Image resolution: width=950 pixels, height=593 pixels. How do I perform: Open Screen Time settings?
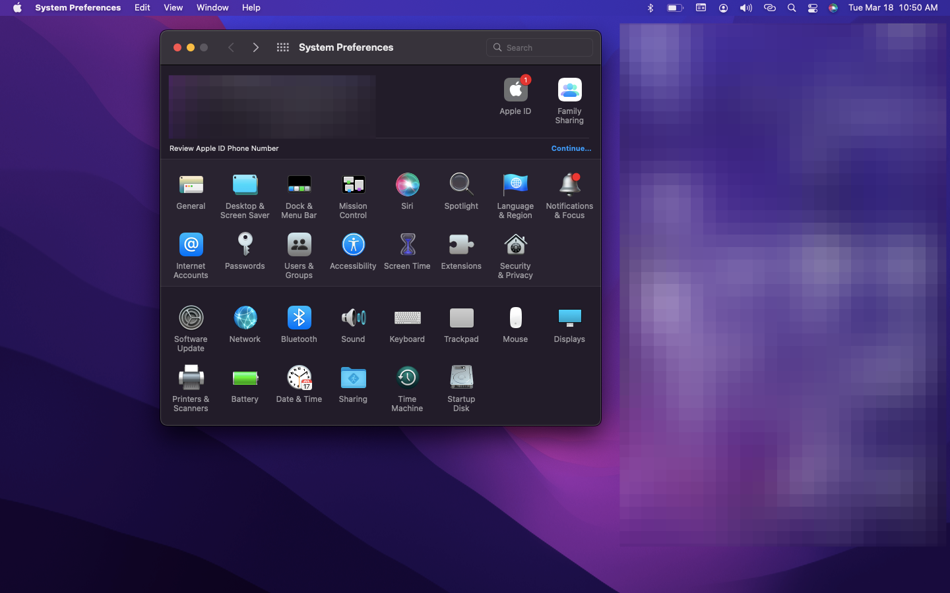point(407,252)
